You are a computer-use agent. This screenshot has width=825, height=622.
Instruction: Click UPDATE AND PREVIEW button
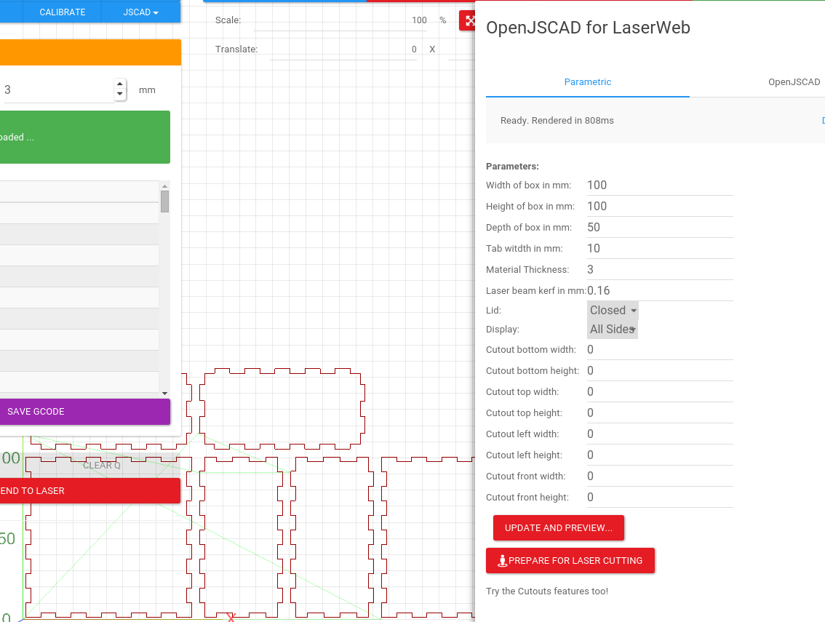pyautogui.click(x=558, y=528)
